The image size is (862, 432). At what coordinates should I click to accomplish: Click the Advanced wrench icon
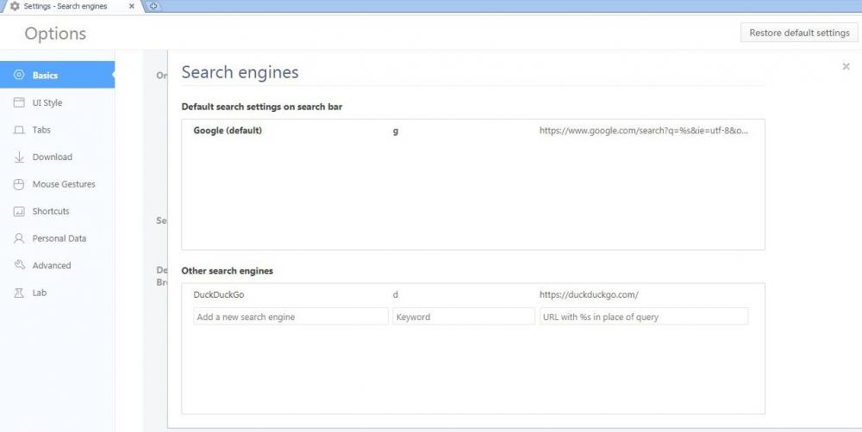[x=19, y=266]
